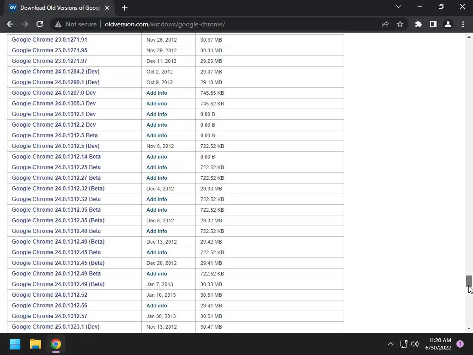Show hidden system tray icons
Image resolution: width=473 pixels, height=355 pixels.
[391, 344]
